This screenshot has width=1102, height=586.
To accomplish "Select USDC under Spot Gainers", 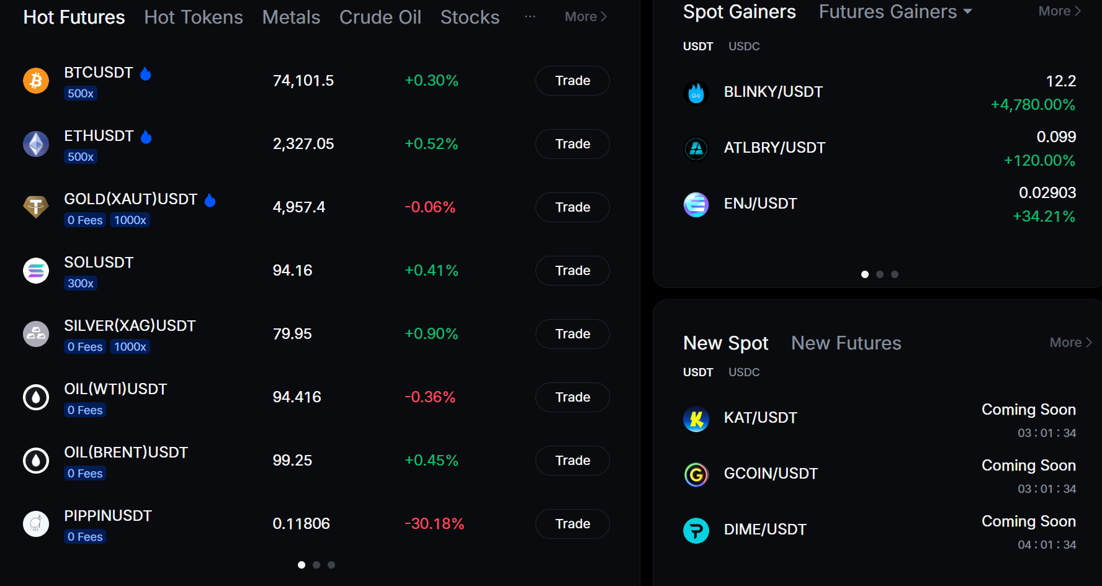I will tap(744, 47).
